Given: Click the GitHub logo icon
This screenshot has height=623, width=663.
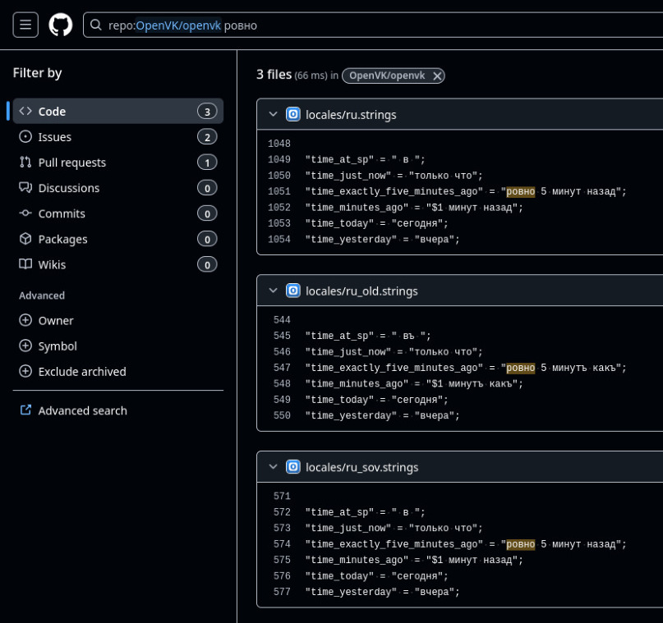Looking at the screenshot, I should click(61, 25).
